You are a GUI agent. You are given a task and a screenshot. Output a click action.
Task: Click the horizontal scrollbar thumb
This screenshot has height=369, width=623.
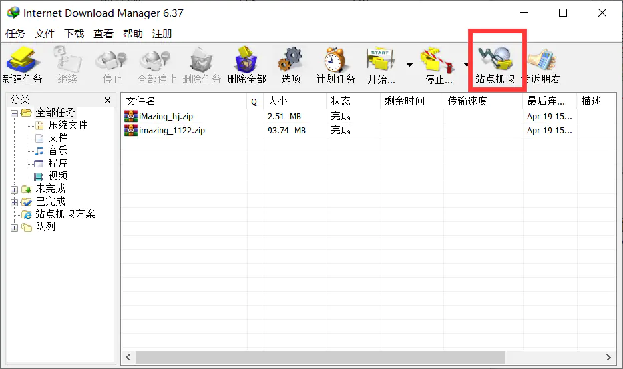pyautogui.click(x=321, y=357)
